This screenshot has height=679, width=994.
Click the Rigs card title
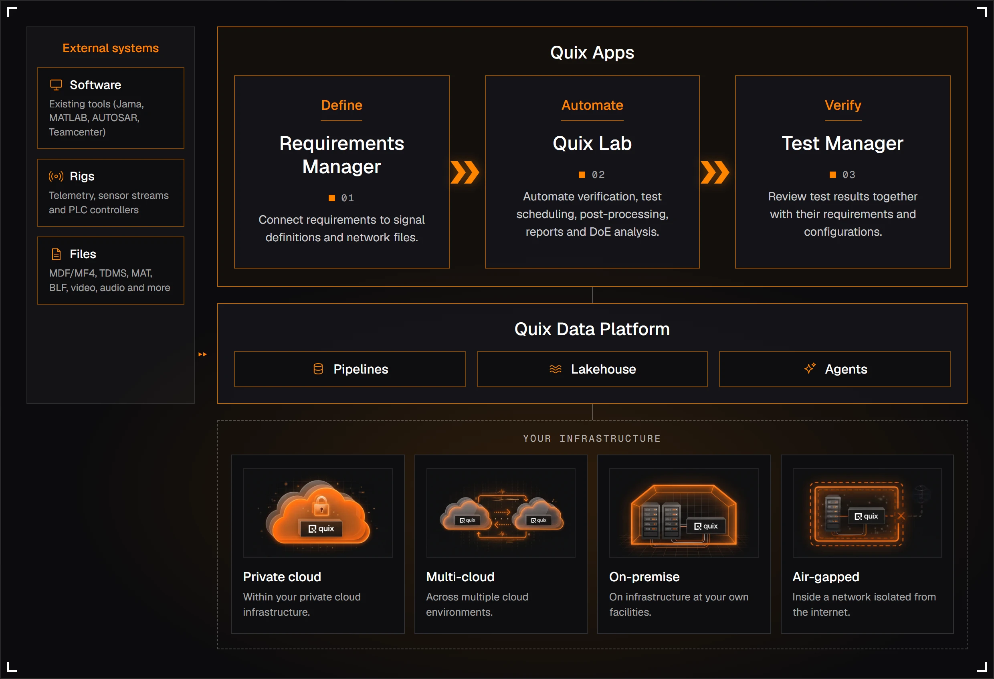click(x=82, y=176)
